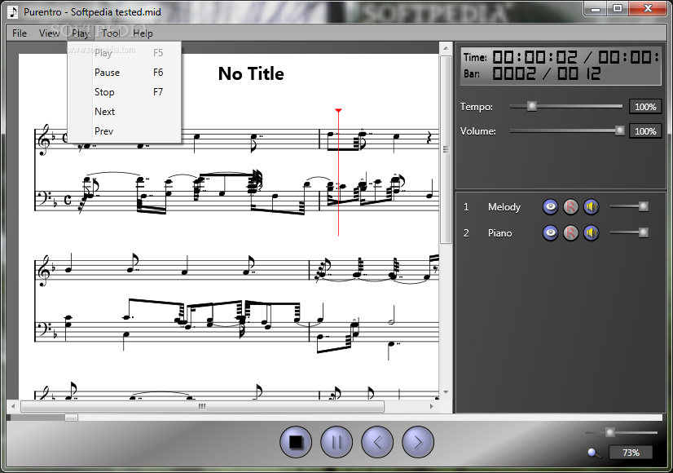Minimize the Purentro window
This screenshot has height=473, width=673.
point(596,8)
